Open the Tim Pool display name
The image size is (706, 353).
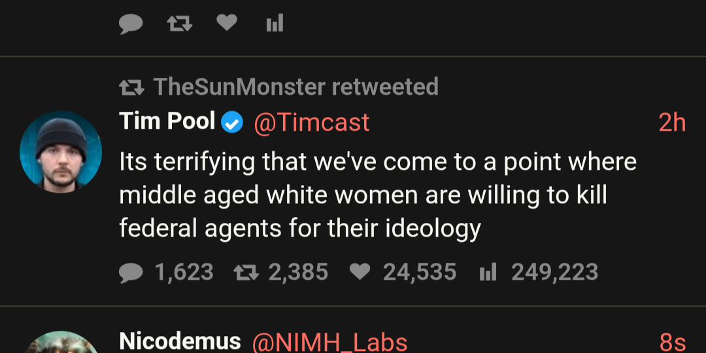(167, 122)
